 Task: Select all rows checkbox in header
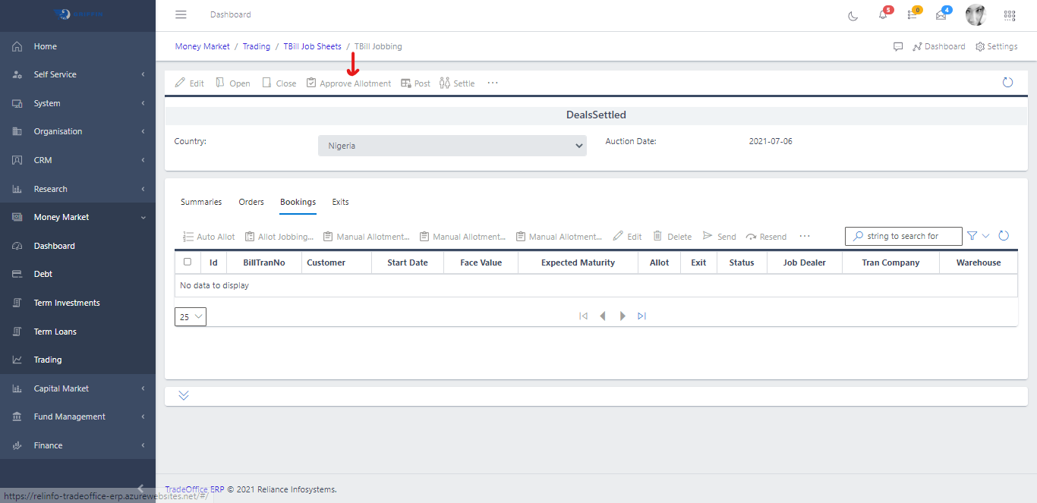188,262
